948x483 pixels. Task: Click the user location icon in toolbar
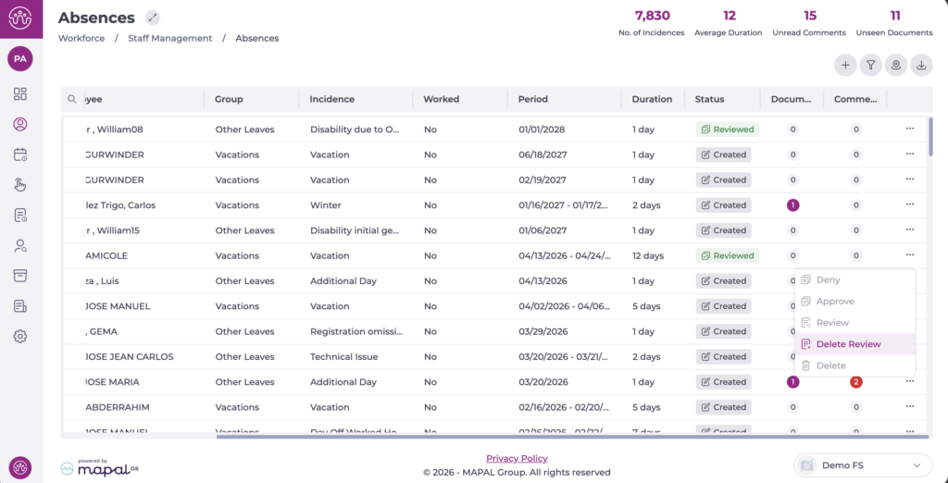(x=895, y=65)
